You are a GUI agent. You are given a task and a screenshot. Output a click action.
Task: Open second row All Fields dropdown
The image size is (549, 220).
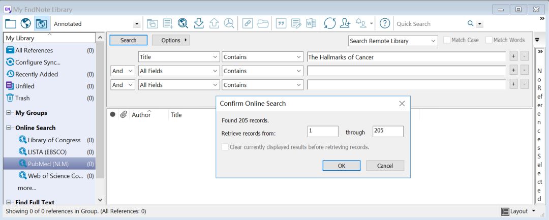coord(179,71)
